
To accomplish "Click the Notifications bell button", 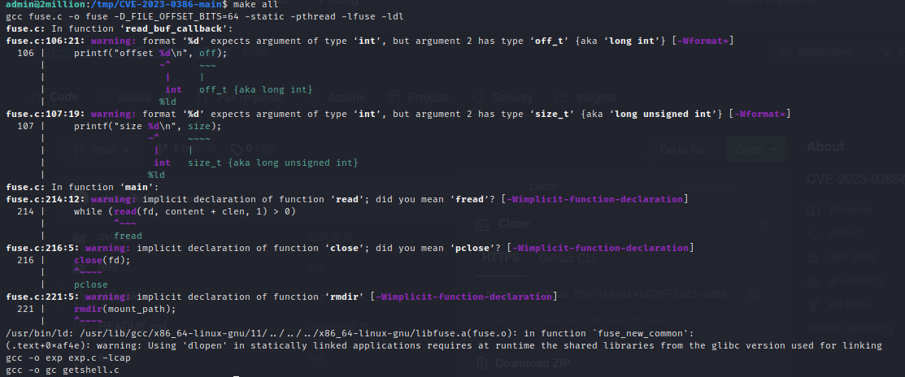I will (817, 51).
